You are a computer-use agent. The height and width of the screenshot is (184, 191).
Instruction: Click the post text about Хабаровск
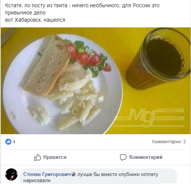35,20
